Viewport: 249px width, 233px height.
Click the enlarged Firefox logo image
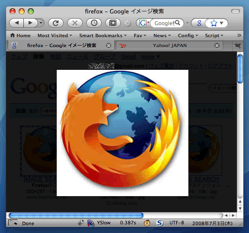point(123,133)
